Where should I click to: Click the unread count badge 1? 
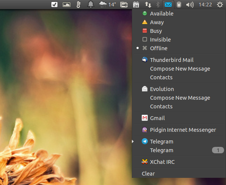click(x=218, y=150)
